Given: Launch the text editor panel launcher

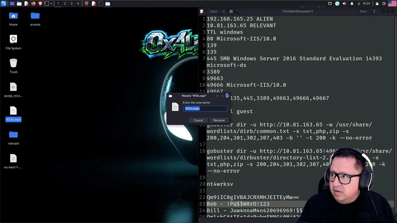Looking at the screenshot, I should (26, 3).
